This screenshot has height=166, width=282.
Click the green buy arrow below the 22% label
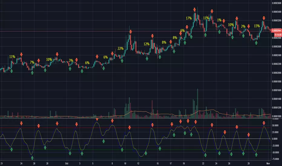(122, 60)
